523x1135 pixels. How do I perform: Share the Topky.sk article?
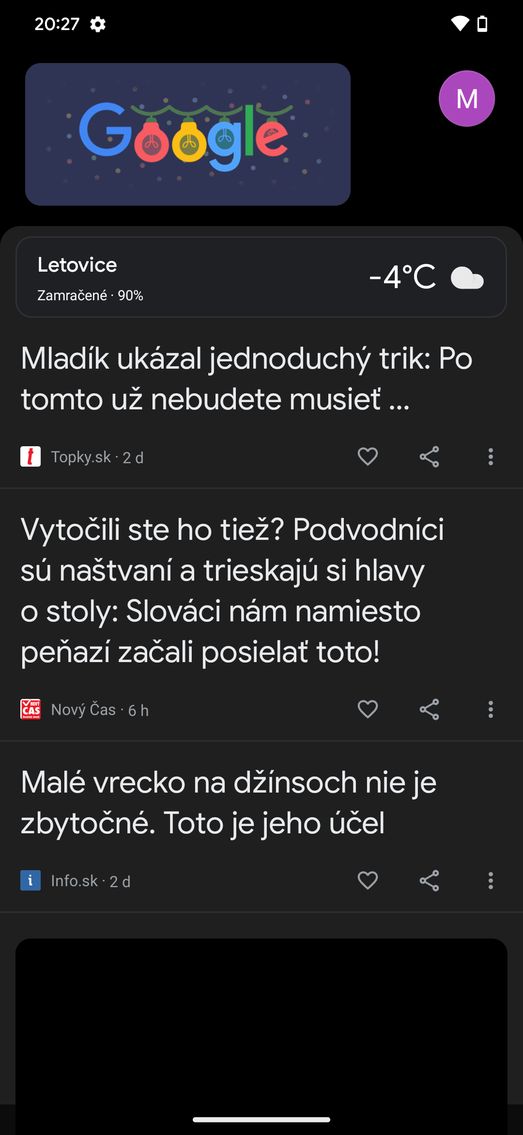coord(429,457)
